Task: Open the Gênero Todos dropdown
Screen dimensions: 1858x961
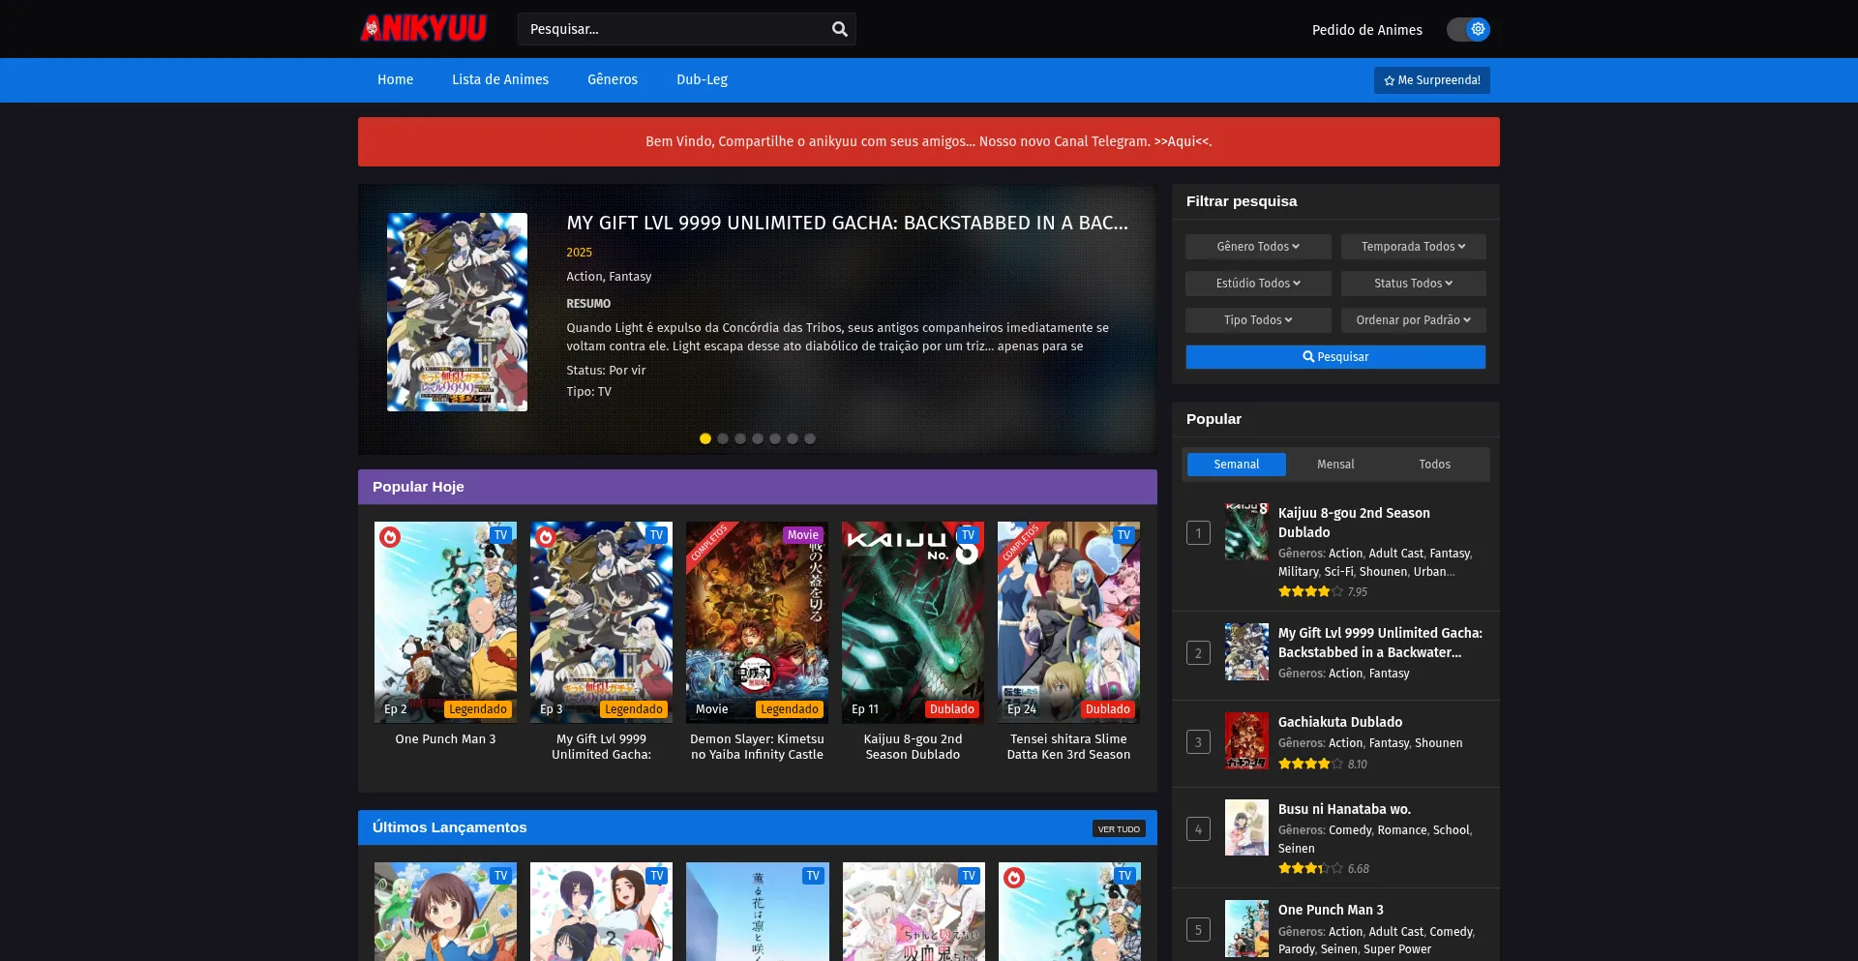Action: click(x=1258, y=247)
